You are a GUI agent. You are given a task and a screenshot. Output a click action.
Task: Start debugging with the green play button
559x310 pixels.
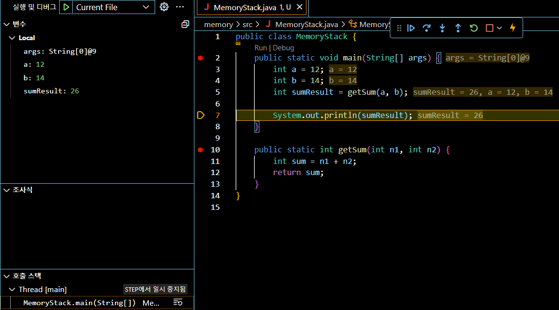coord(66,7)
